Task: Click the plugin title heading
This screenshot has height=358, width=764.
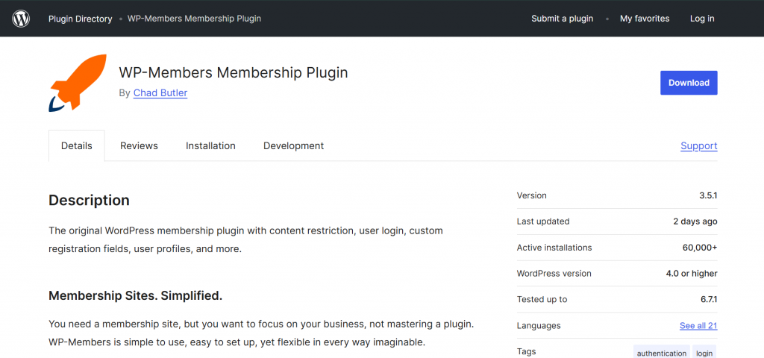Action: tap(234, 72)
